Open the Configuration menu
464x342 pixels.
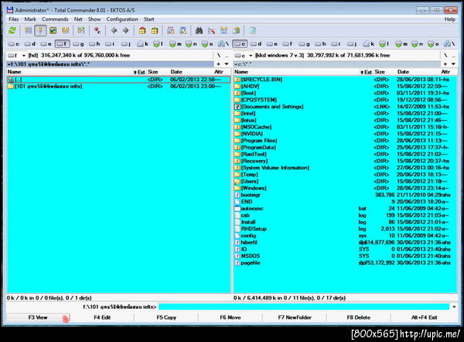122,19
